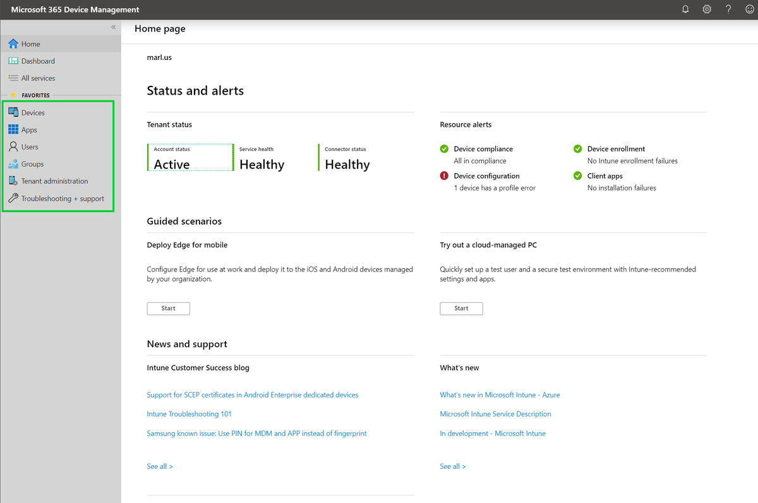
Task: Select the Account status Active tile
Action: click(x=189, y=157)
